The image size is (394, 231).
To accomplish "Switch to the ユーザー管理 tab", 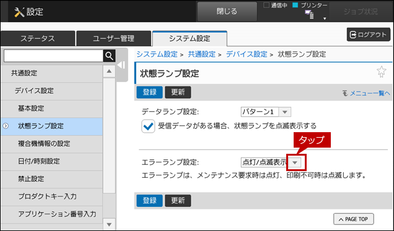I will click(x=113, y=38).
